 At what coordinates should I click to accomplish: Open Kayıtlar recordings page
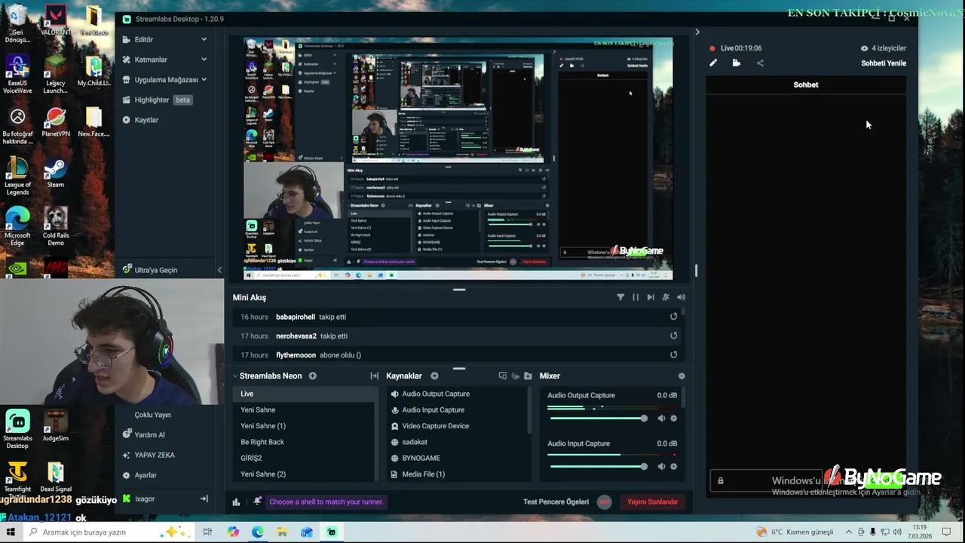point(140,120)
